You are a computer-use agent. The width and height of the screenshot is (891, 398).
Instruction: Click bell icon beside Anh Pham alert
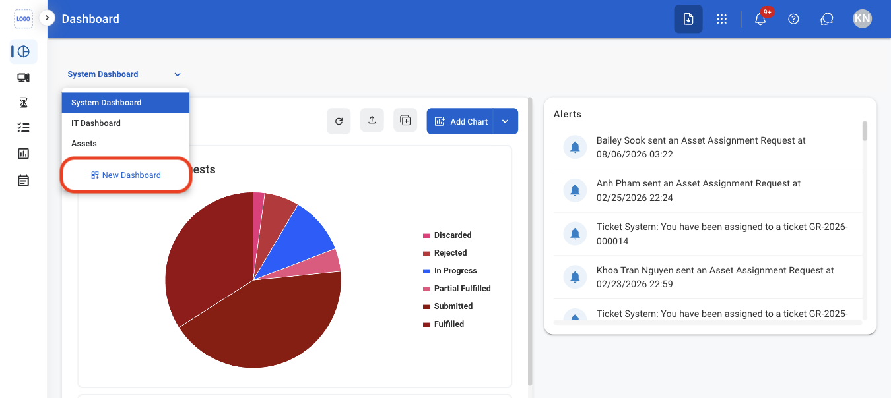coord(575,190)
